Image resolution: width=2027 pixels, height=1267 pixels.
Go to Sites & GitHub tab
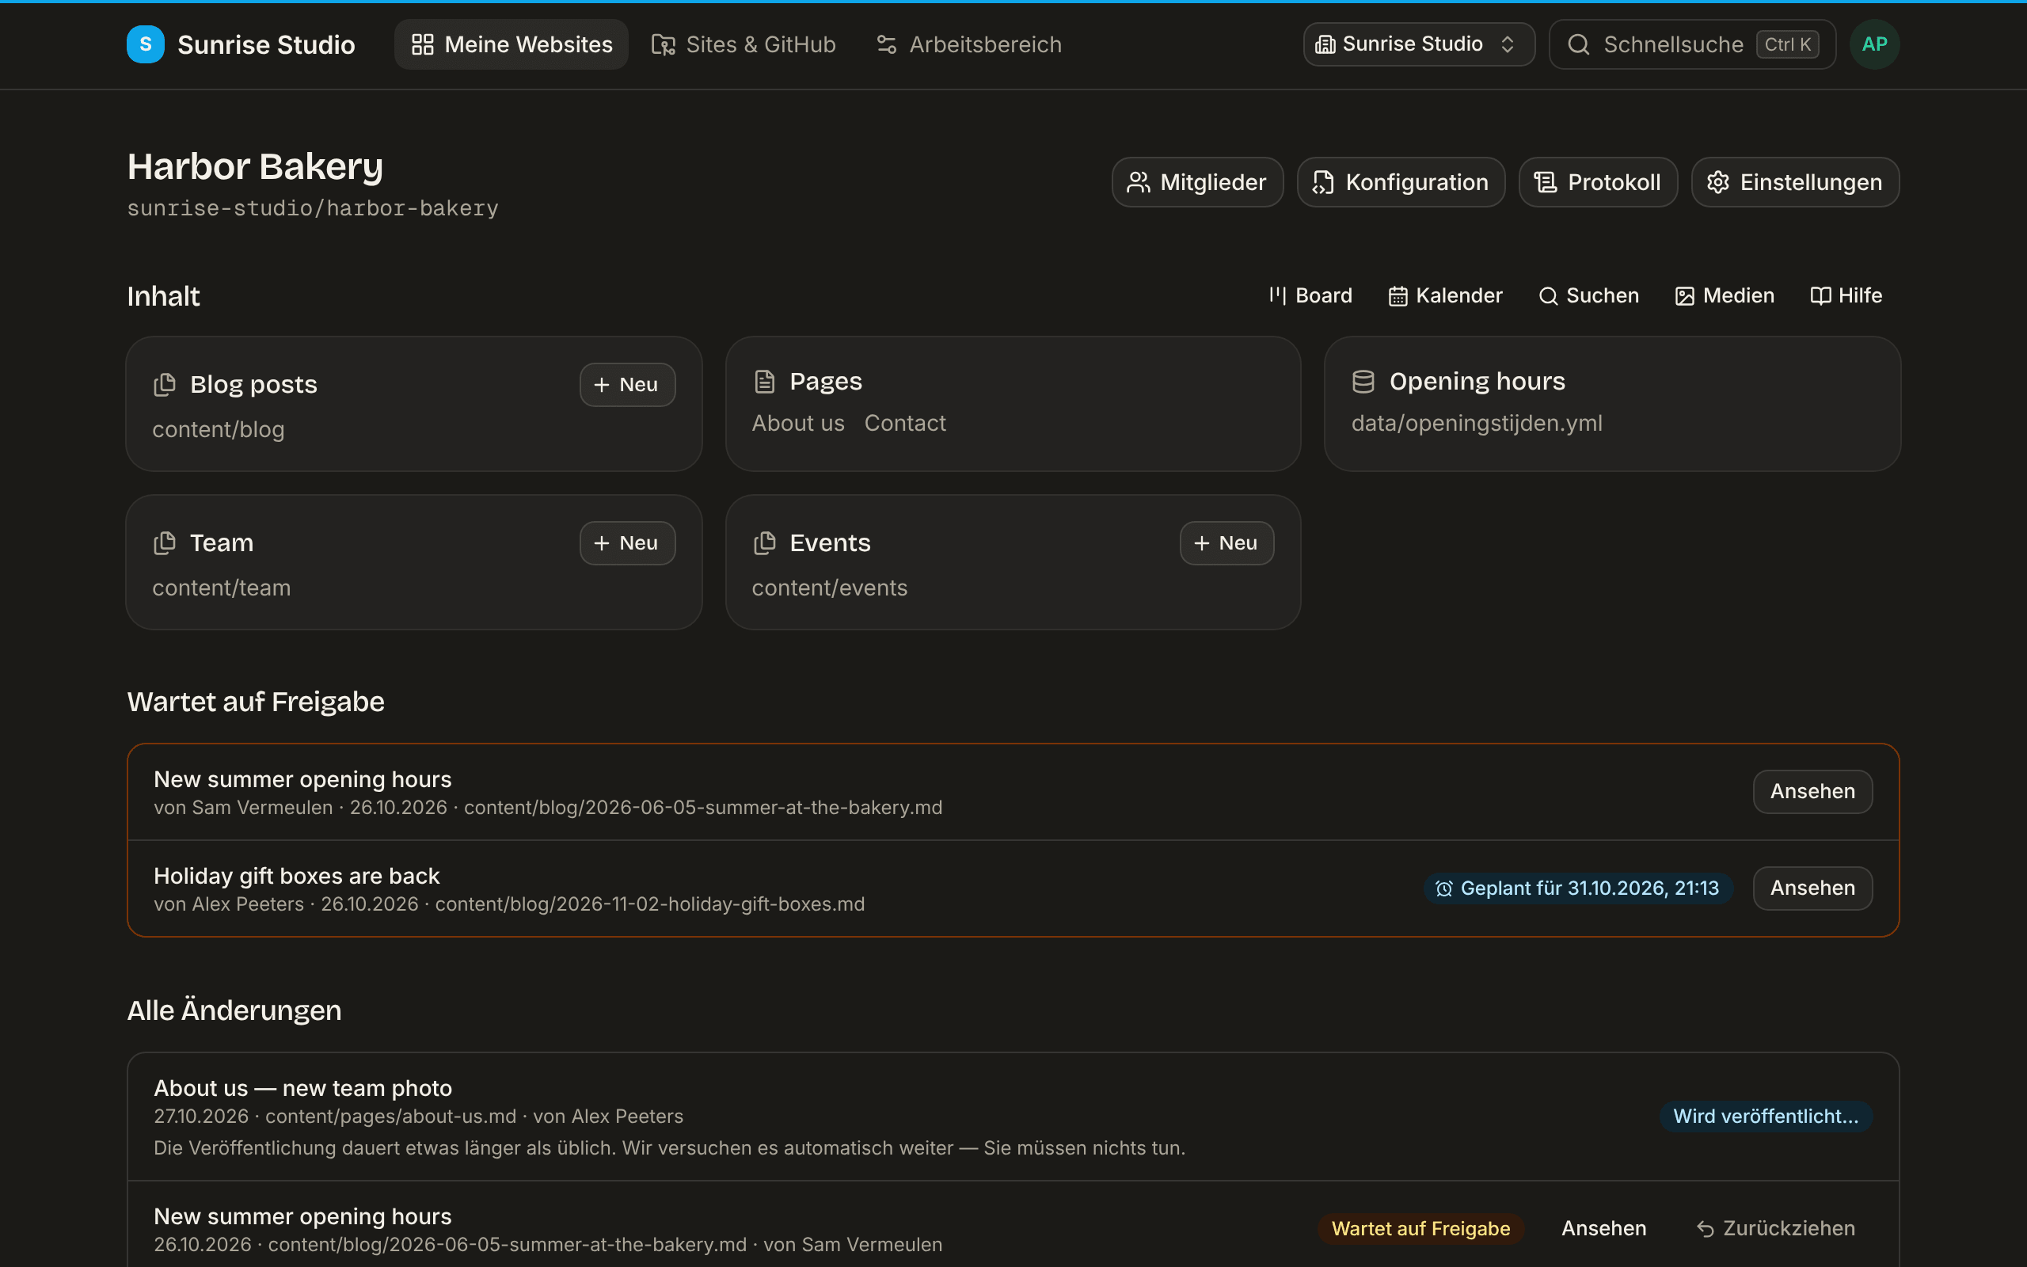click(743, 44)
